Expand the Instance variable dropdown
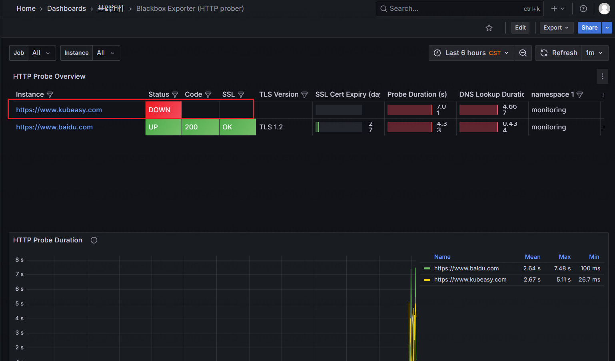Image resolution: width=615 pixels, height=361 pixels. click(106, 53)
